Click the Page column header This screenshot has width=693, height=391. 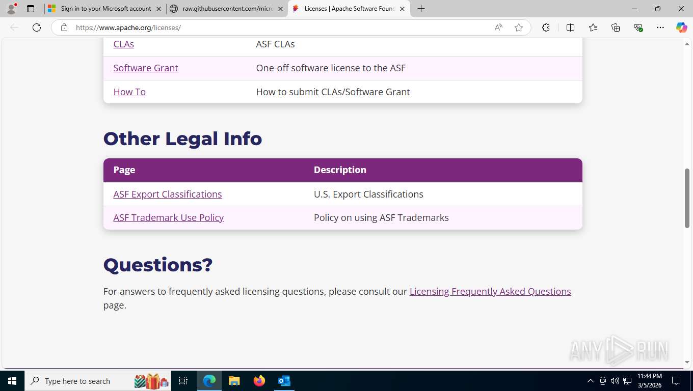124,170
